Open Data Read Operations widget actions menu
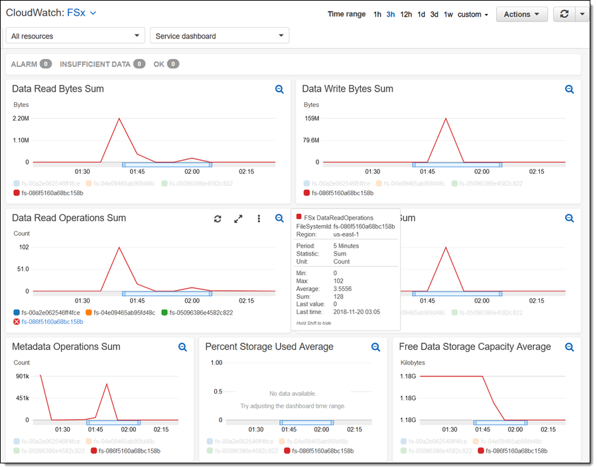The height and width of the screenshot is (470, 597). click(x=259, y=218)
